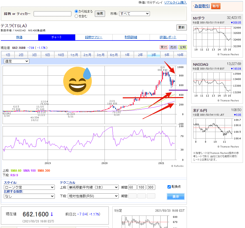Click the 期間 field containing 60
Screen dimensions: 245x228
(133, 187)
